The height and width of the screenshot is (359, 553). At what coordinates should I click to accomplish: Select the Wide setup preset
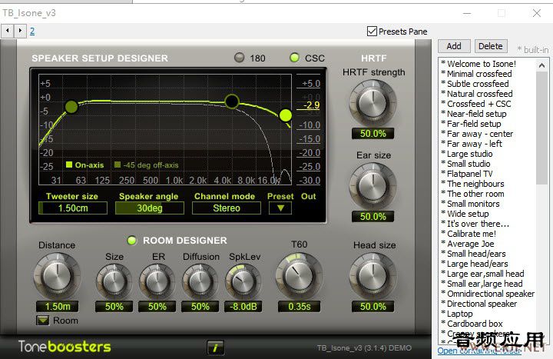(465, 214)
